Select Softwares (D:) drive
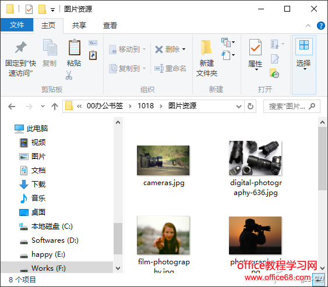This screenshot has width=328, height=287. (x=49, y=240)
